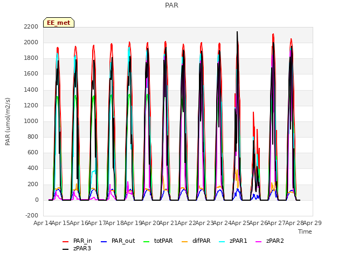
Task: Click the Apr 25 x-axis tick label
Action: (240, 223)
